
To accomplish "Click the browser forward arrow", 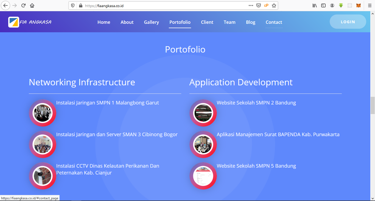I will coord(15,5).
